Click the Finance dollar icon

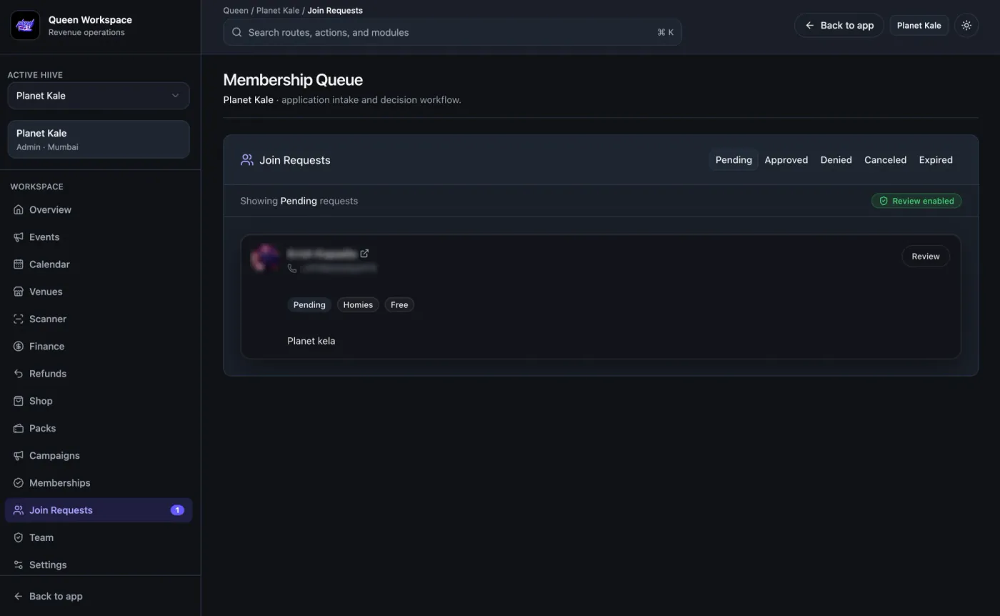tap(19, 347)
